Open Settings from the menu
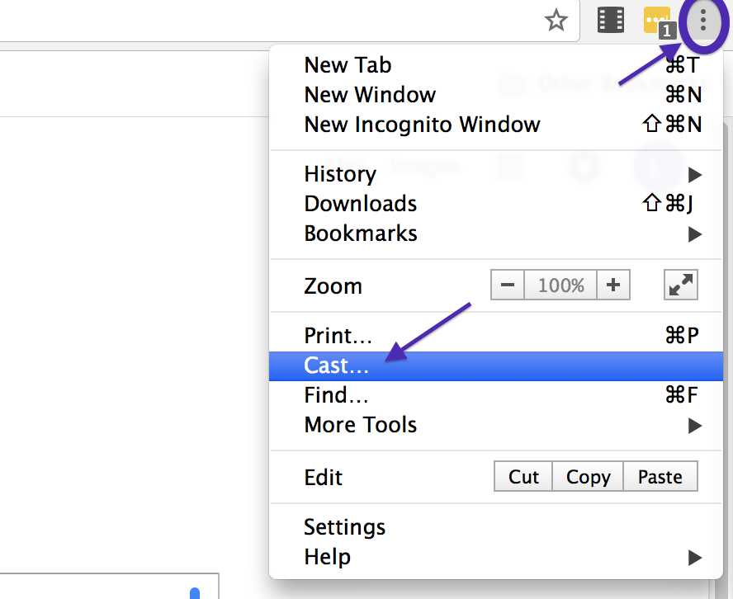 [344, 527]
